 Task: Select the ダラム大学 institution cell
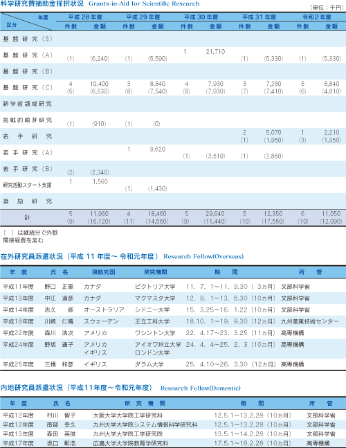click(149, 364)
